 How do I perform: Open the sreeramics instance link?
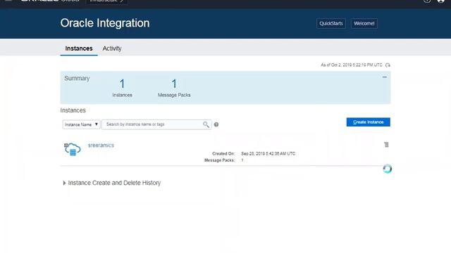[101, 145]
